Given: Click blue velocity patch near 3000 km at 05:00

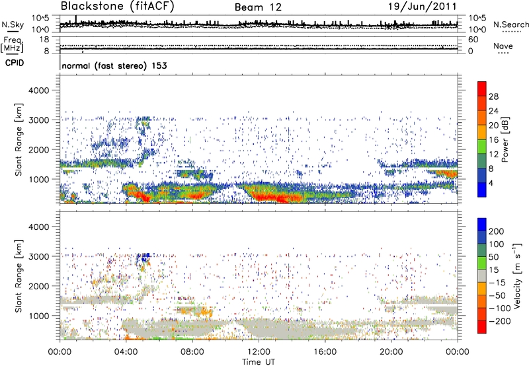Looking at the screenshot, I should 145,258.
